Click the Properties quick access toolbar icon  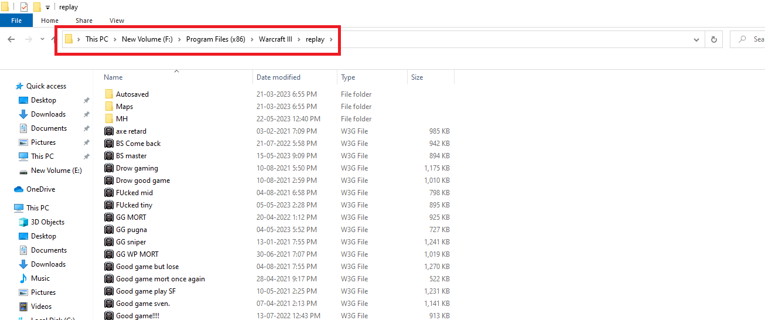pyautogui.click(x=23, y=7)
